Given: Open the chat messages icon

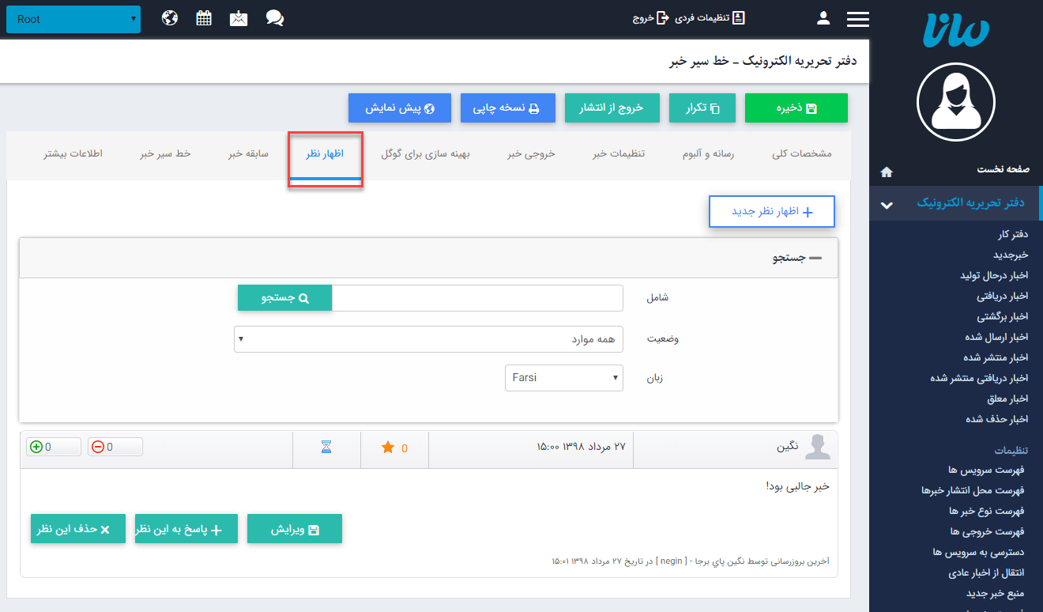Looking at the screenshot, I should 274,17.
